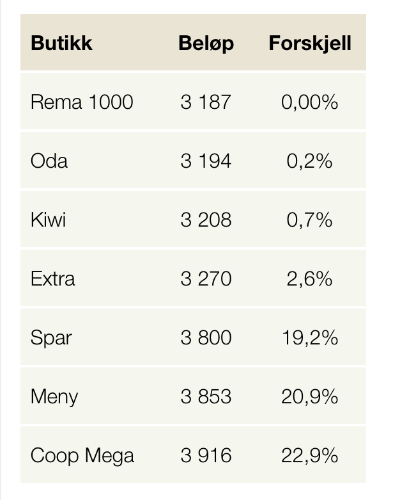Click the 0,00% difference value

(310, 102)
